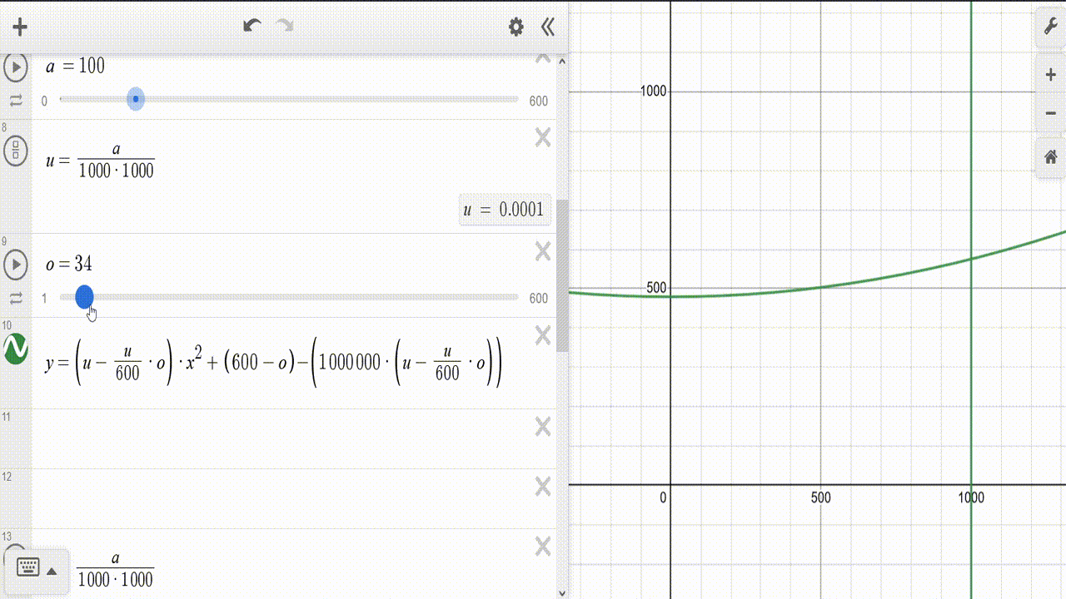
Task: Click the Add Item plus button
Action: [x=20, y=27]
